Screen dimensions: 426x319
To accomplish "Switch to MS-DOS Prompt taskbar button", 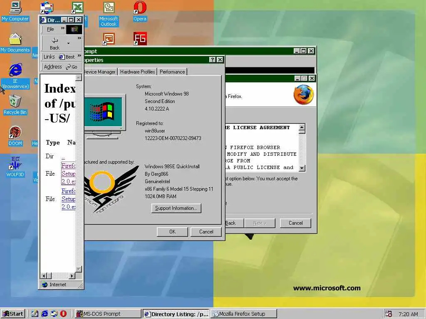I will [x=107, y=314].
